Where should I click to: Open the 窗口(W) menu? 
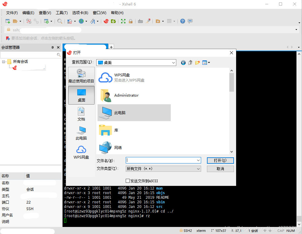pos(99,13)
